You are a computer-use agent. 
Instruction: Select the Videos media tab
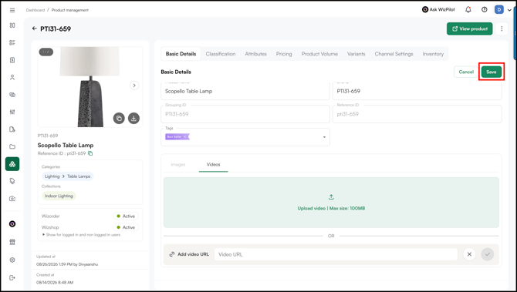click(213, 164)
